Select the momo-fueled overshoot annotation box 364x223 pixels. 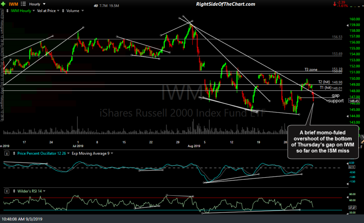point(323,142)
